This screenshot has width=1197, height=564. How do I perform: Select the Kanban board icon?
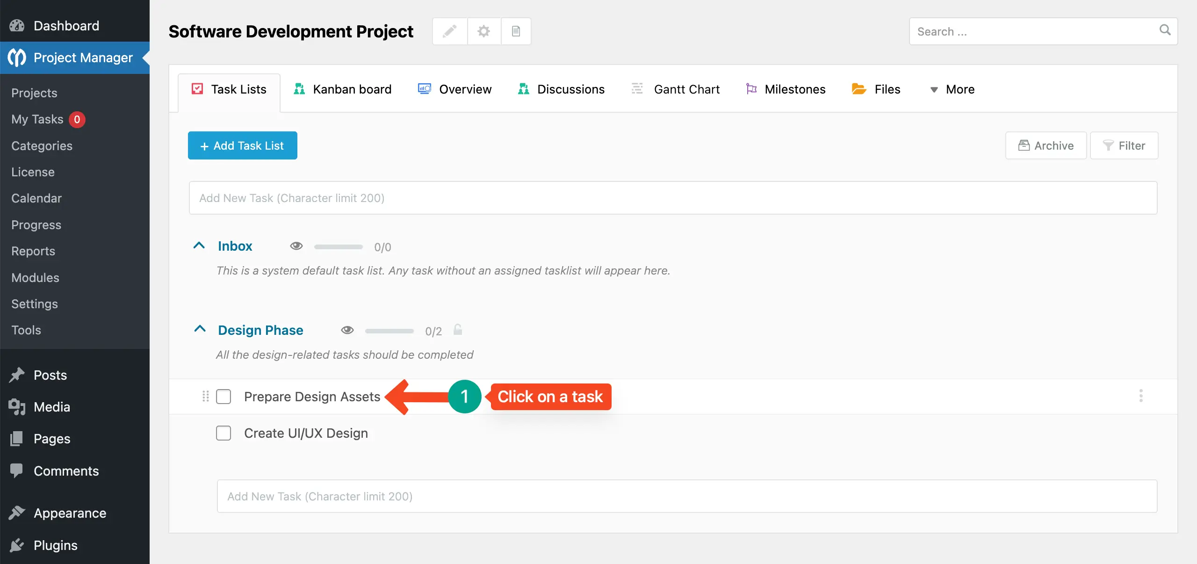[300, 89]
